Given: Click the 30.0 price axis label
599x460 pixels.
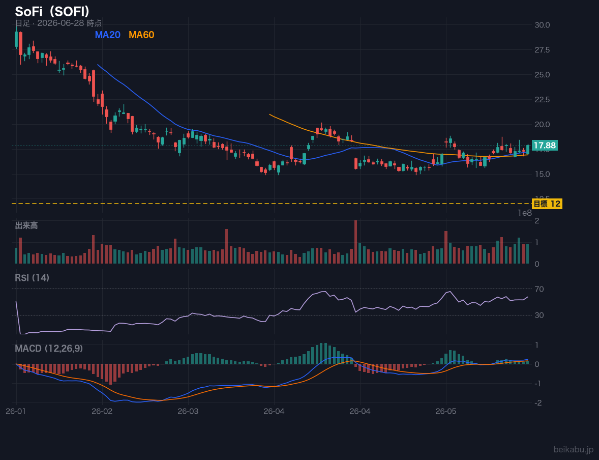Looking at the screenshot, I should (542, 25).
